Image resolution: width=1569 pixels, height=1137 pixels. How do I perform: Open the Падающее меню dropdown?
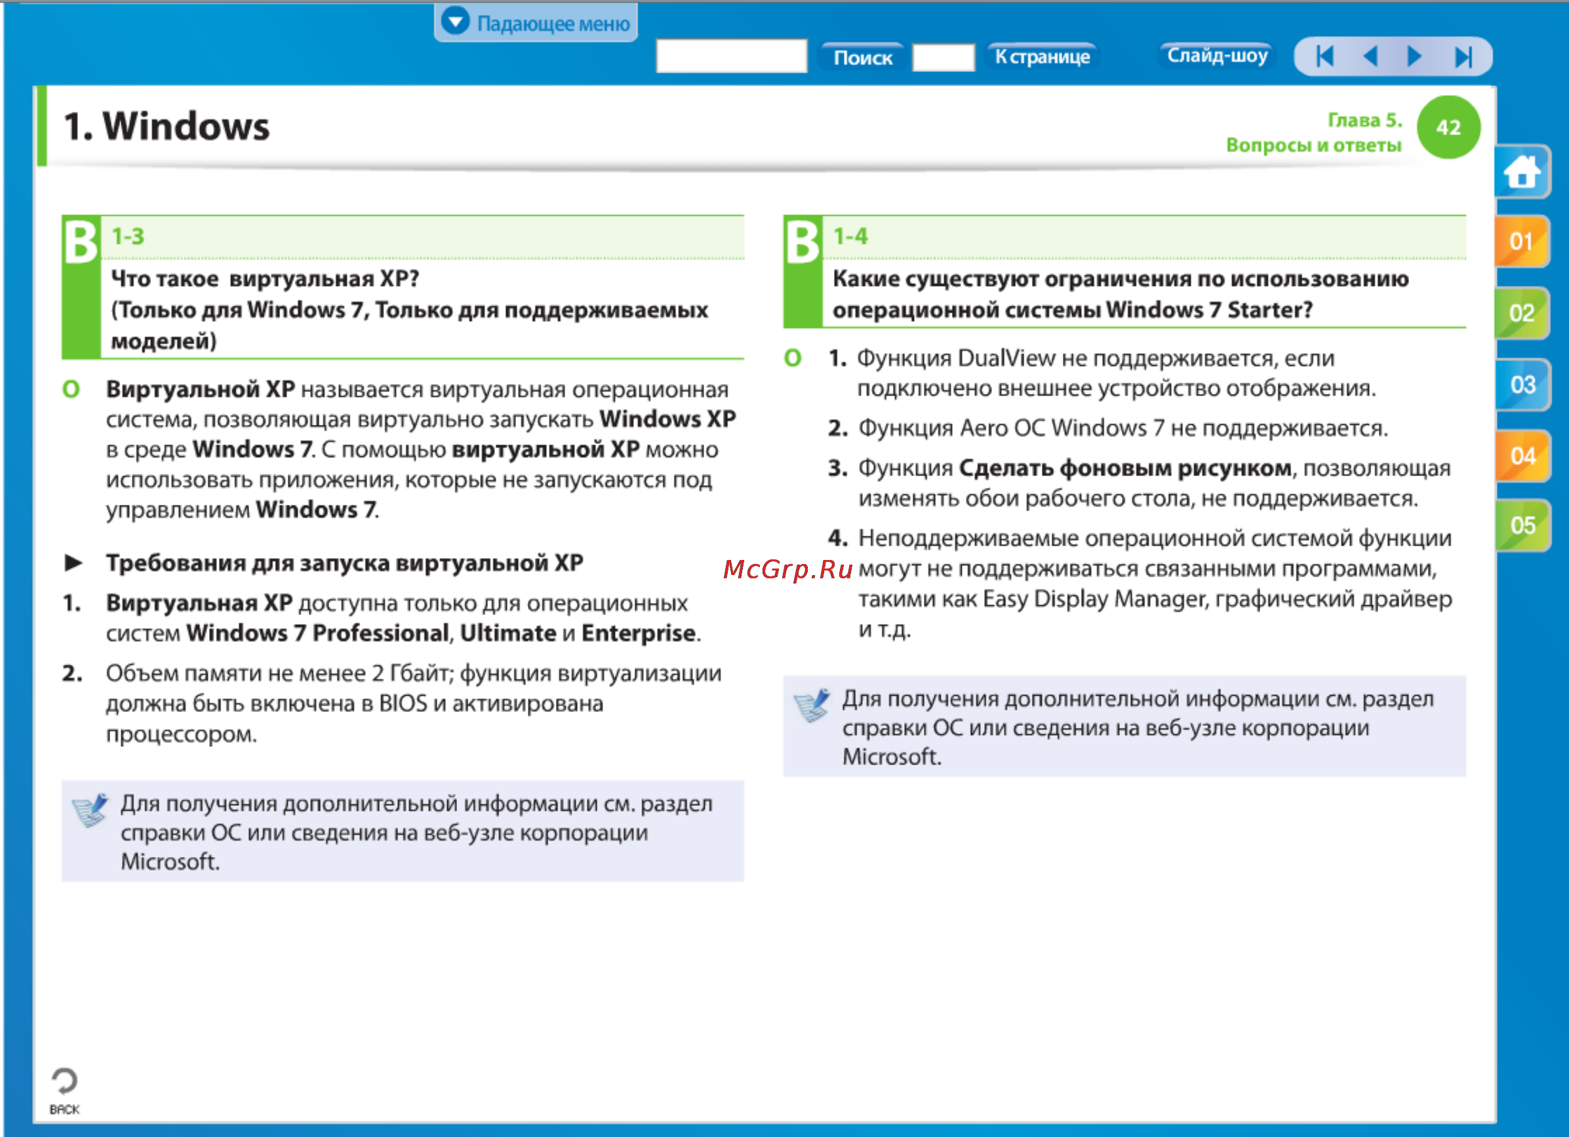pyautogui.click(x=536, y=23)
